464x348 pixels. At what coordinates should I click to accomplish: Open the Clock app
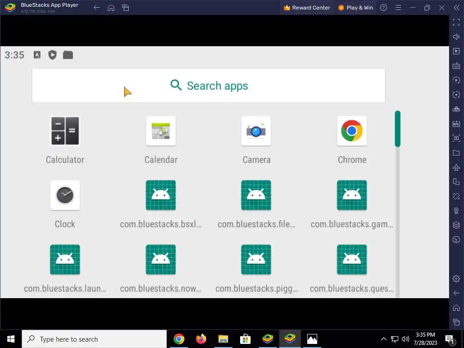[65, 195]
